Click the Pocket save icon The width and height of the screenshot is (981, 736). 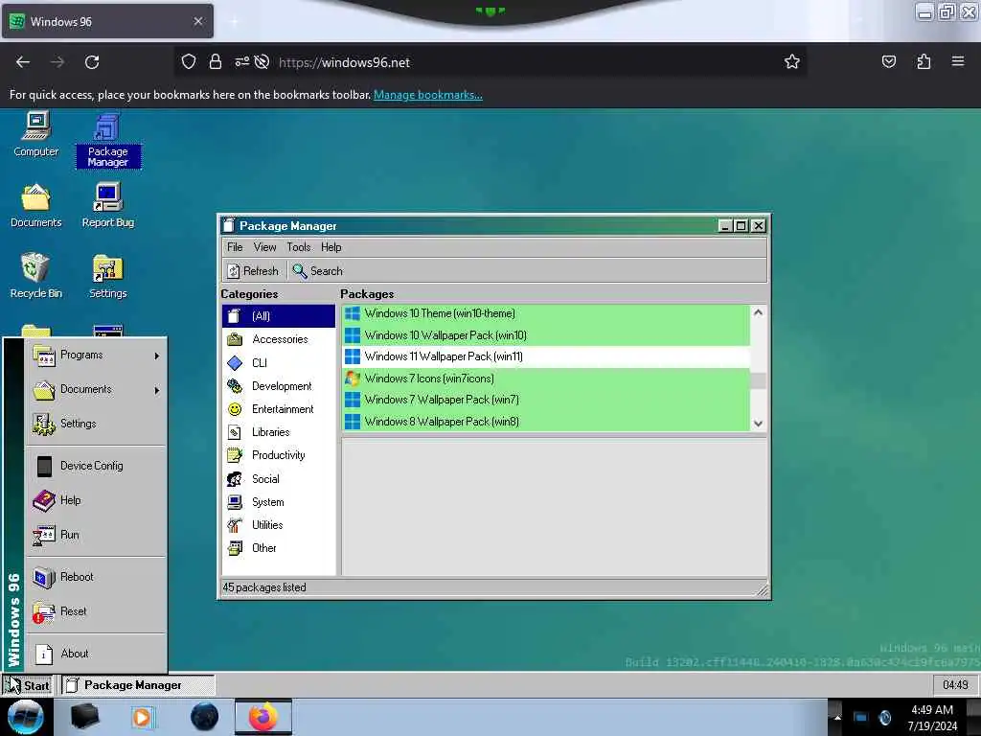889,61
